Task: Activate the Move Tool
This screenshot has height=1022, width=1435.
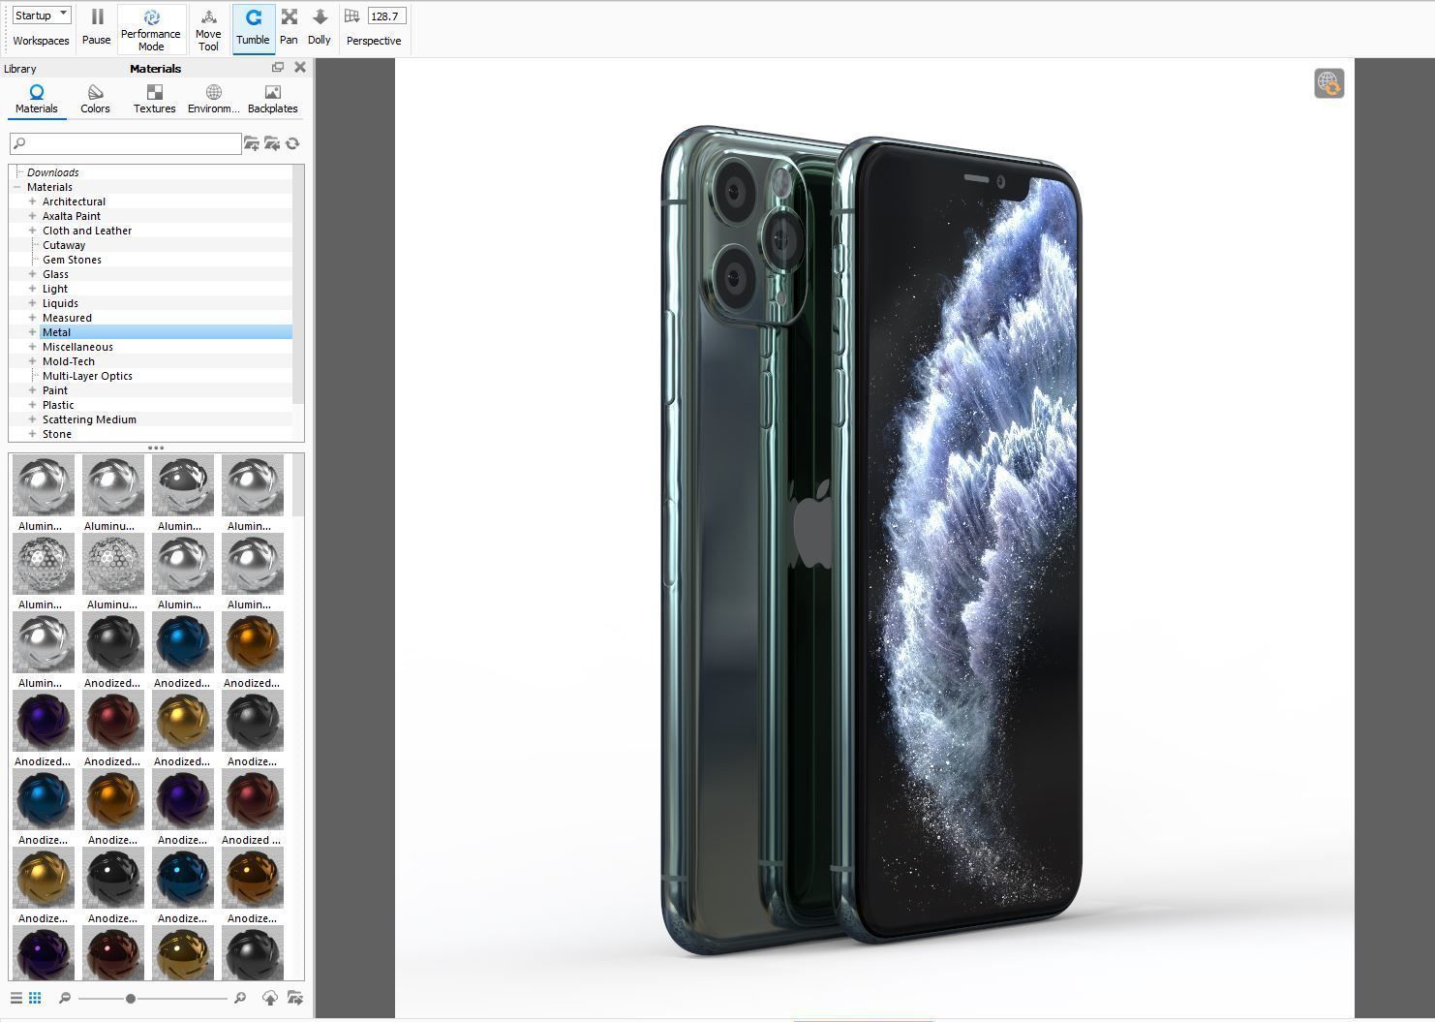Action: [208, 29]
